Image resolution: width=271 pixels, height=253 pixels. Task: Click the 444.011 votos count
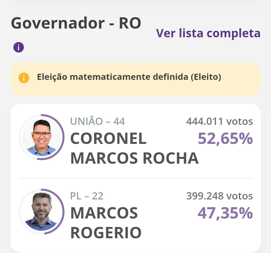click(220, 121)
